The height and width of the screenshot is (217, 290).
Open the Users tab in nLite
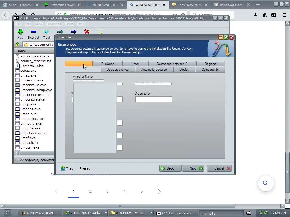(x=135, y=64)
